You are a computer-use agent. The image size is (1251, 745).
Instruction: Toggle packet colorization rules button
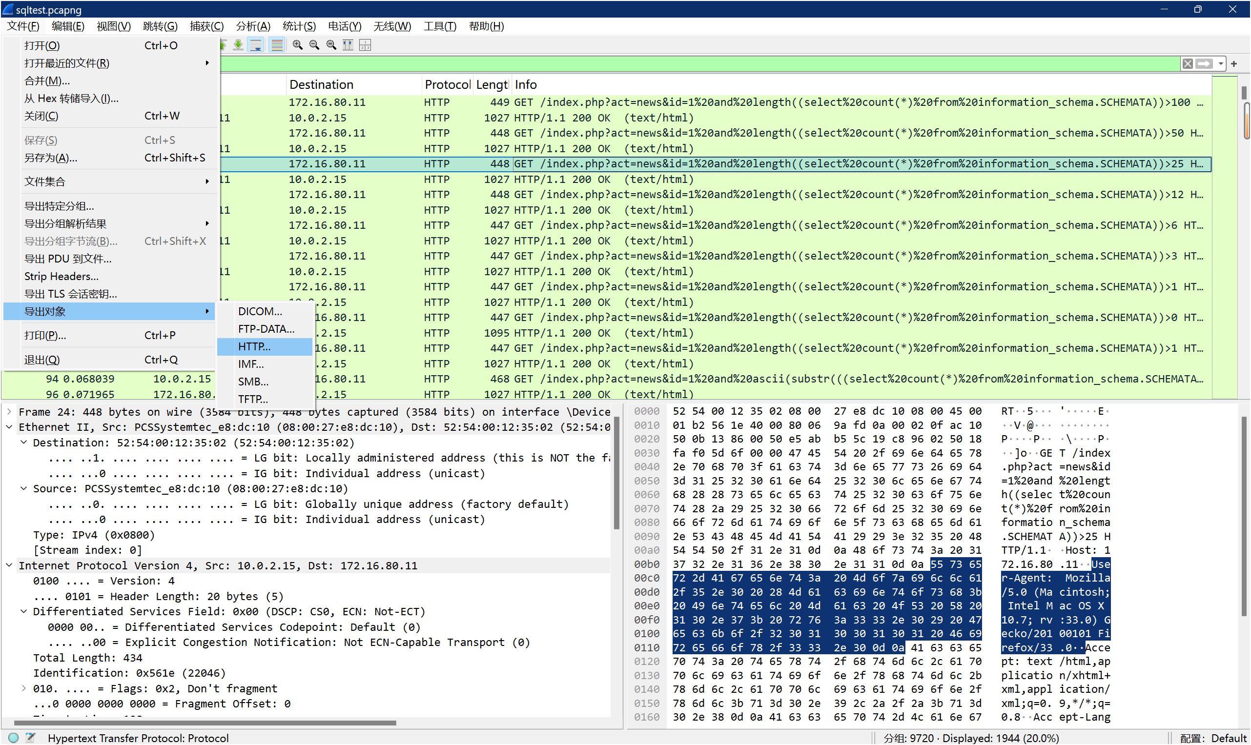click(277, 45)
